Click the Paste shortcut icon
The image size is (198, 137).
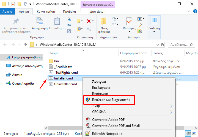click(69, 31)
